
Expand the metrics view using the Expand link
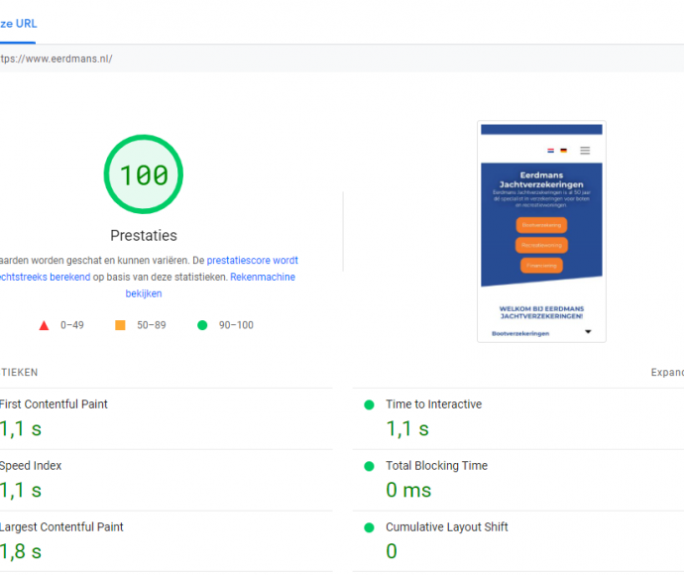tap(666, 373)
